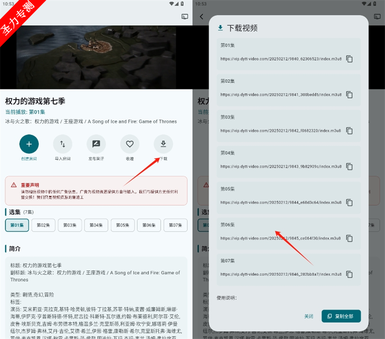Viewport: 385px width, 339px height.
Task: Select the 第07集 episode chip
Action: [176, 225]
